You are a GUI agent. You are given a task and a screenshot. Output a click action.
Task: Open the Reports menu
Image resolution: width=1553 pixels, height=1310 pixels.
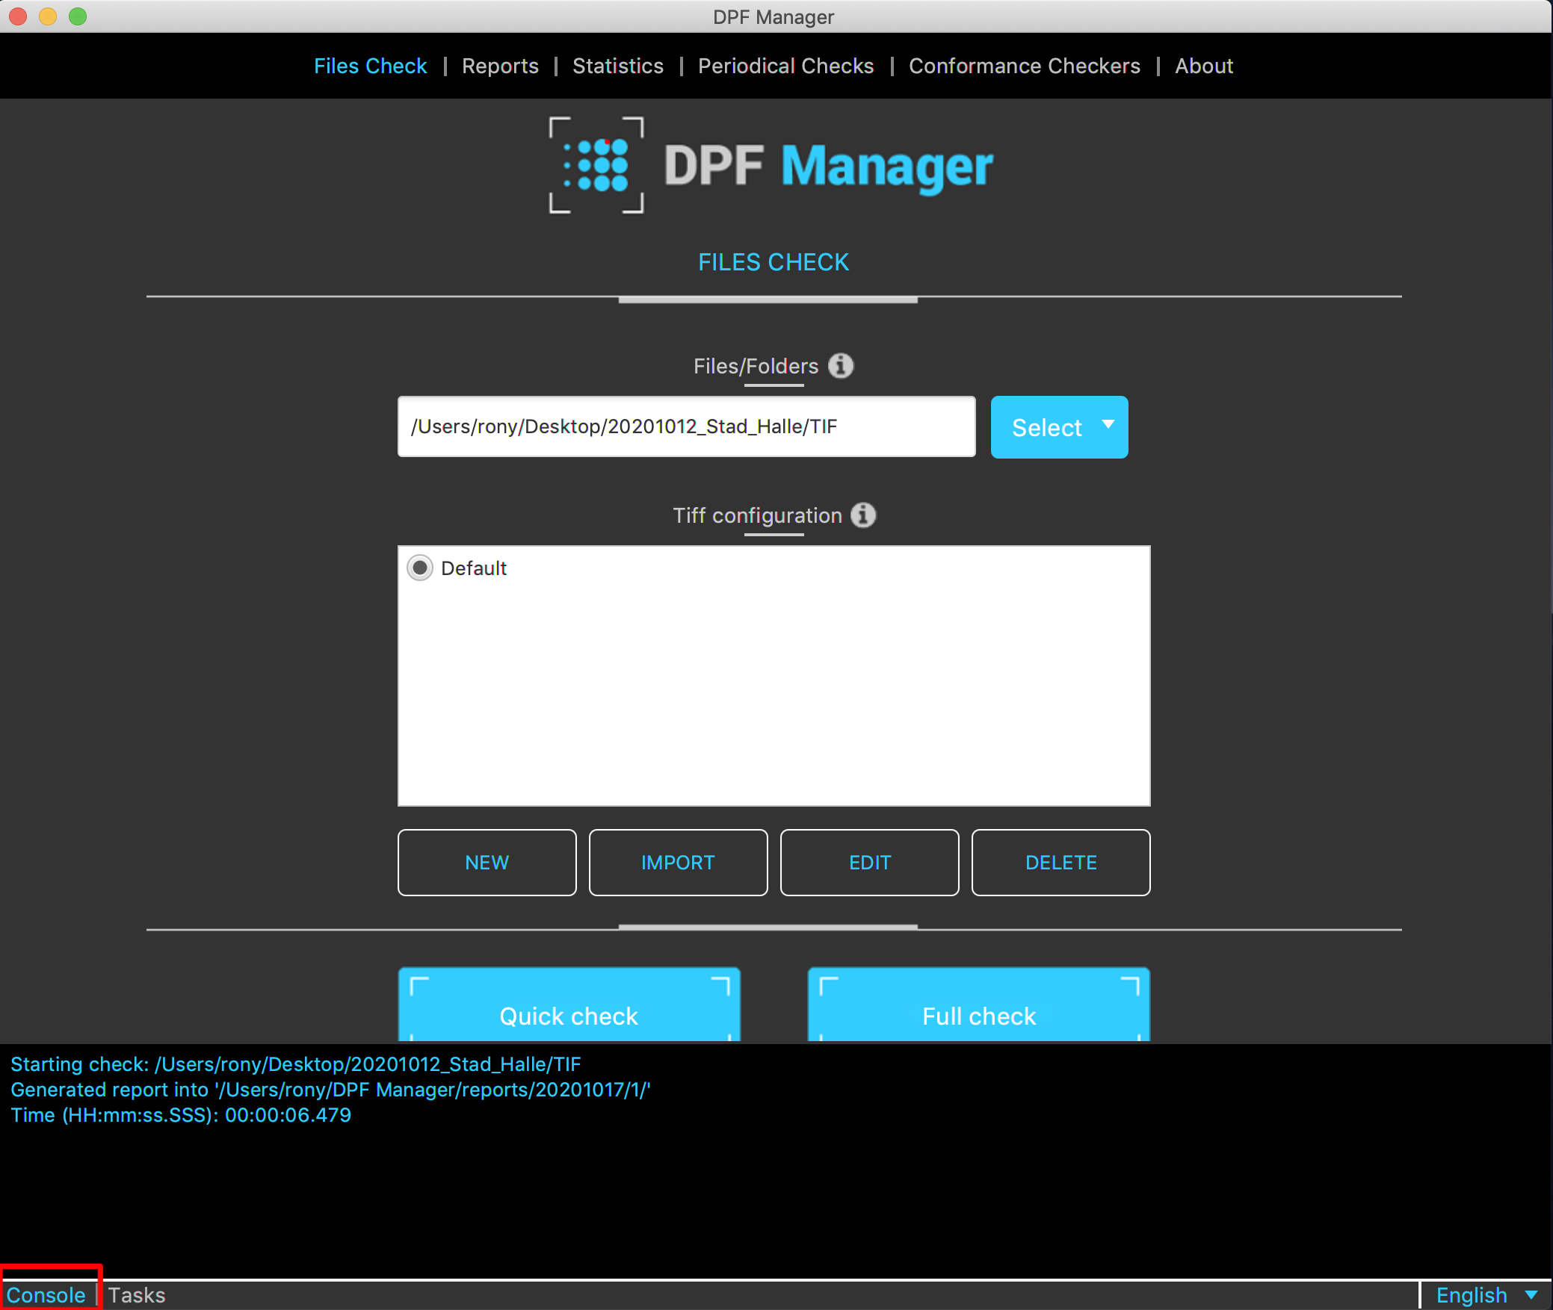coord(500,66)
